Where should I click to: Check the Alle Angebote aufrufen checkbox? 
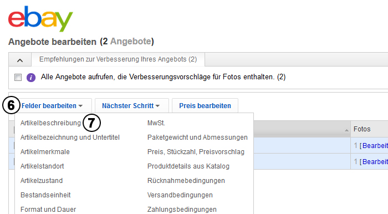pos(18,78)
